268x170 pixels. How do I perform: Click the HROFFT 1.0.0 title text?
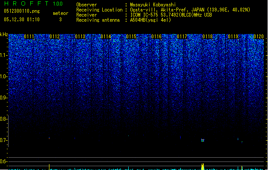tap(34, 3)
